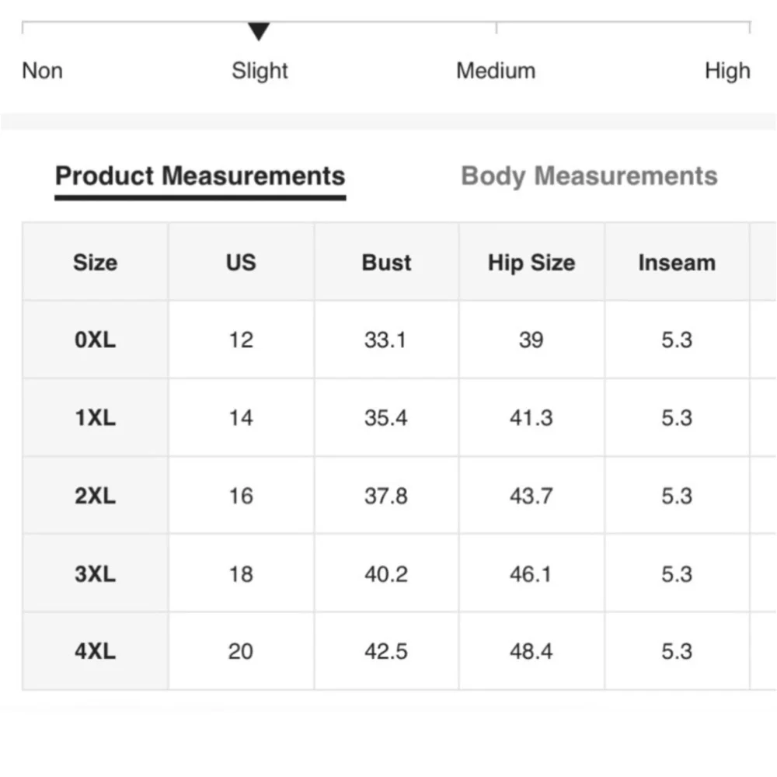
Task: Click the 48.4 hip size cell
Action: click(x=531, y=651)
